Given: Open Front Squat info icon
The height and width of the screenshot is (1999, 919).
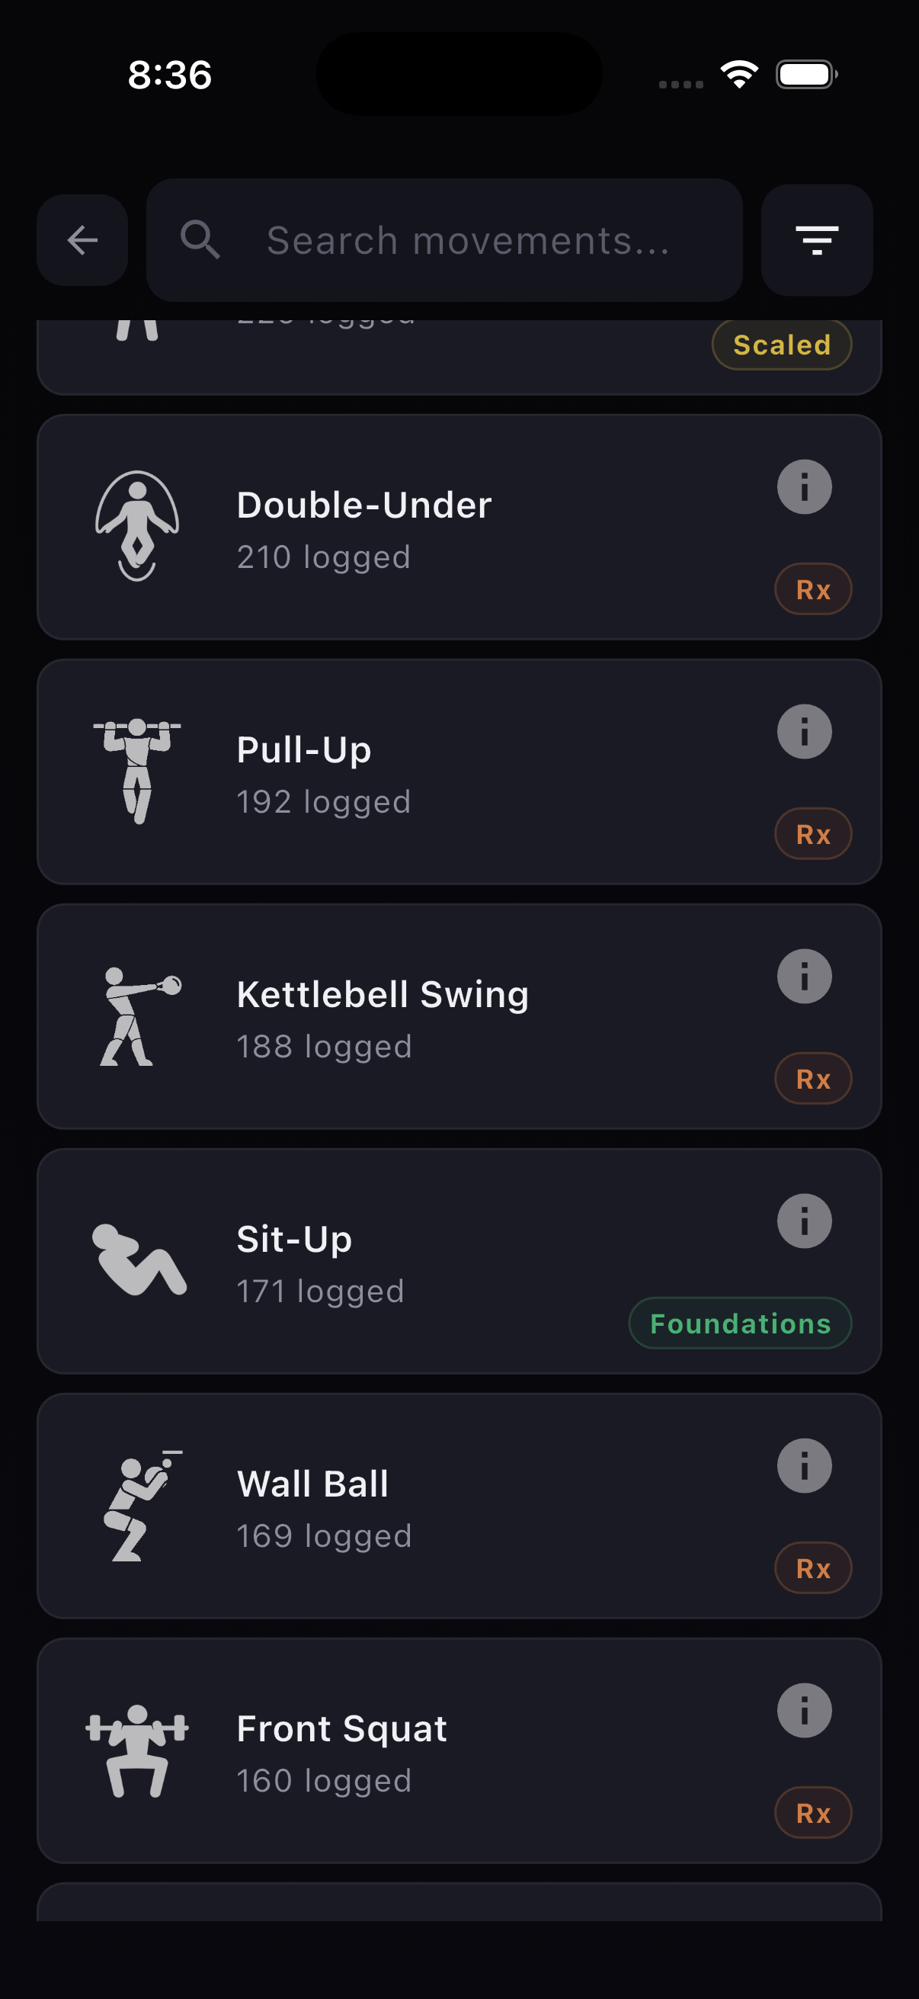Looking at the screenshot, I should [804, 1710].
